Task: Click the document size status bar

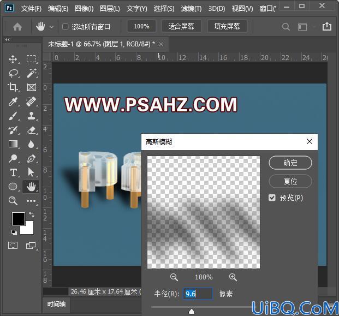Action: (105, 291)
